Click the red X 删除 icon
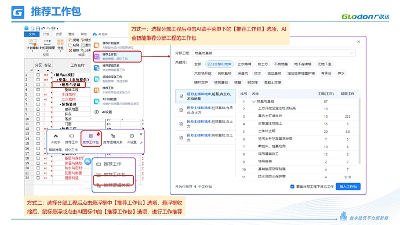This screenshot has width=400, height=225. click(x=70, y=50)
